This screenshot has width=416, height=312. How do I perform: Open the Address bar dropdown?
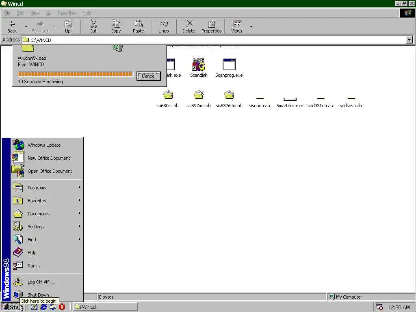[409, 40]
